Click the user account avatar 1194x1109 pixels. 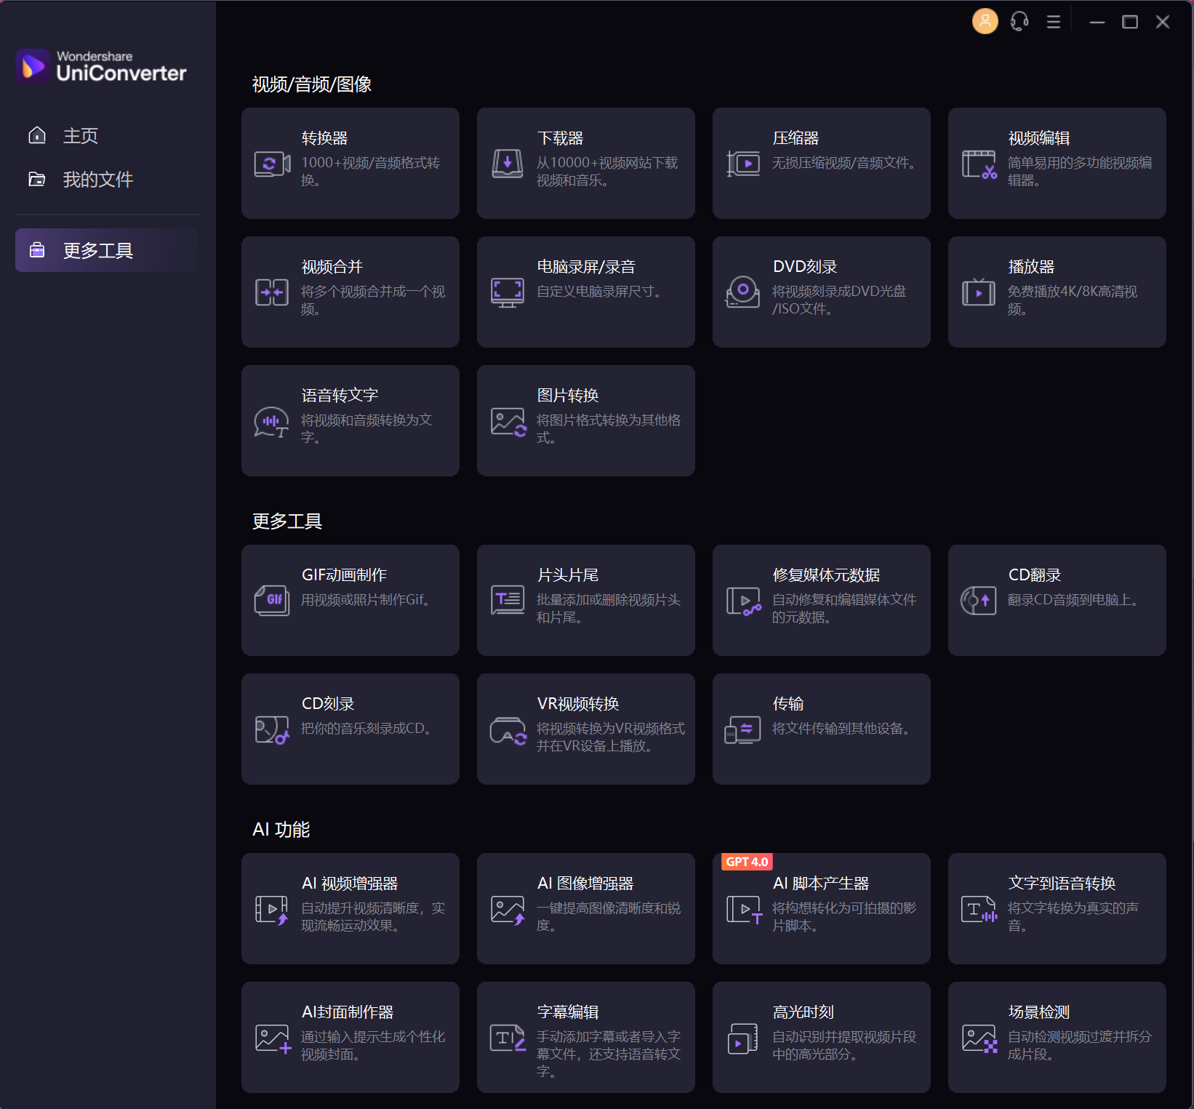985,22
